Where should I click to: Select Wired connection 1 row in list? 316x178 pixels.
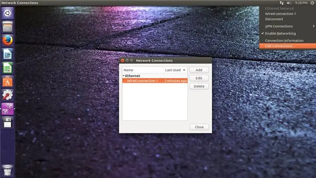click(x=155, y=81)
